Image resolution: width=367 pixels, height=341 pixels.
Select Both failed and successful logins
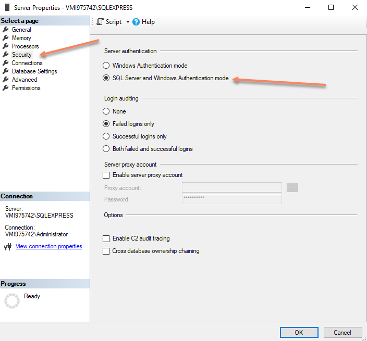point(106,149)
